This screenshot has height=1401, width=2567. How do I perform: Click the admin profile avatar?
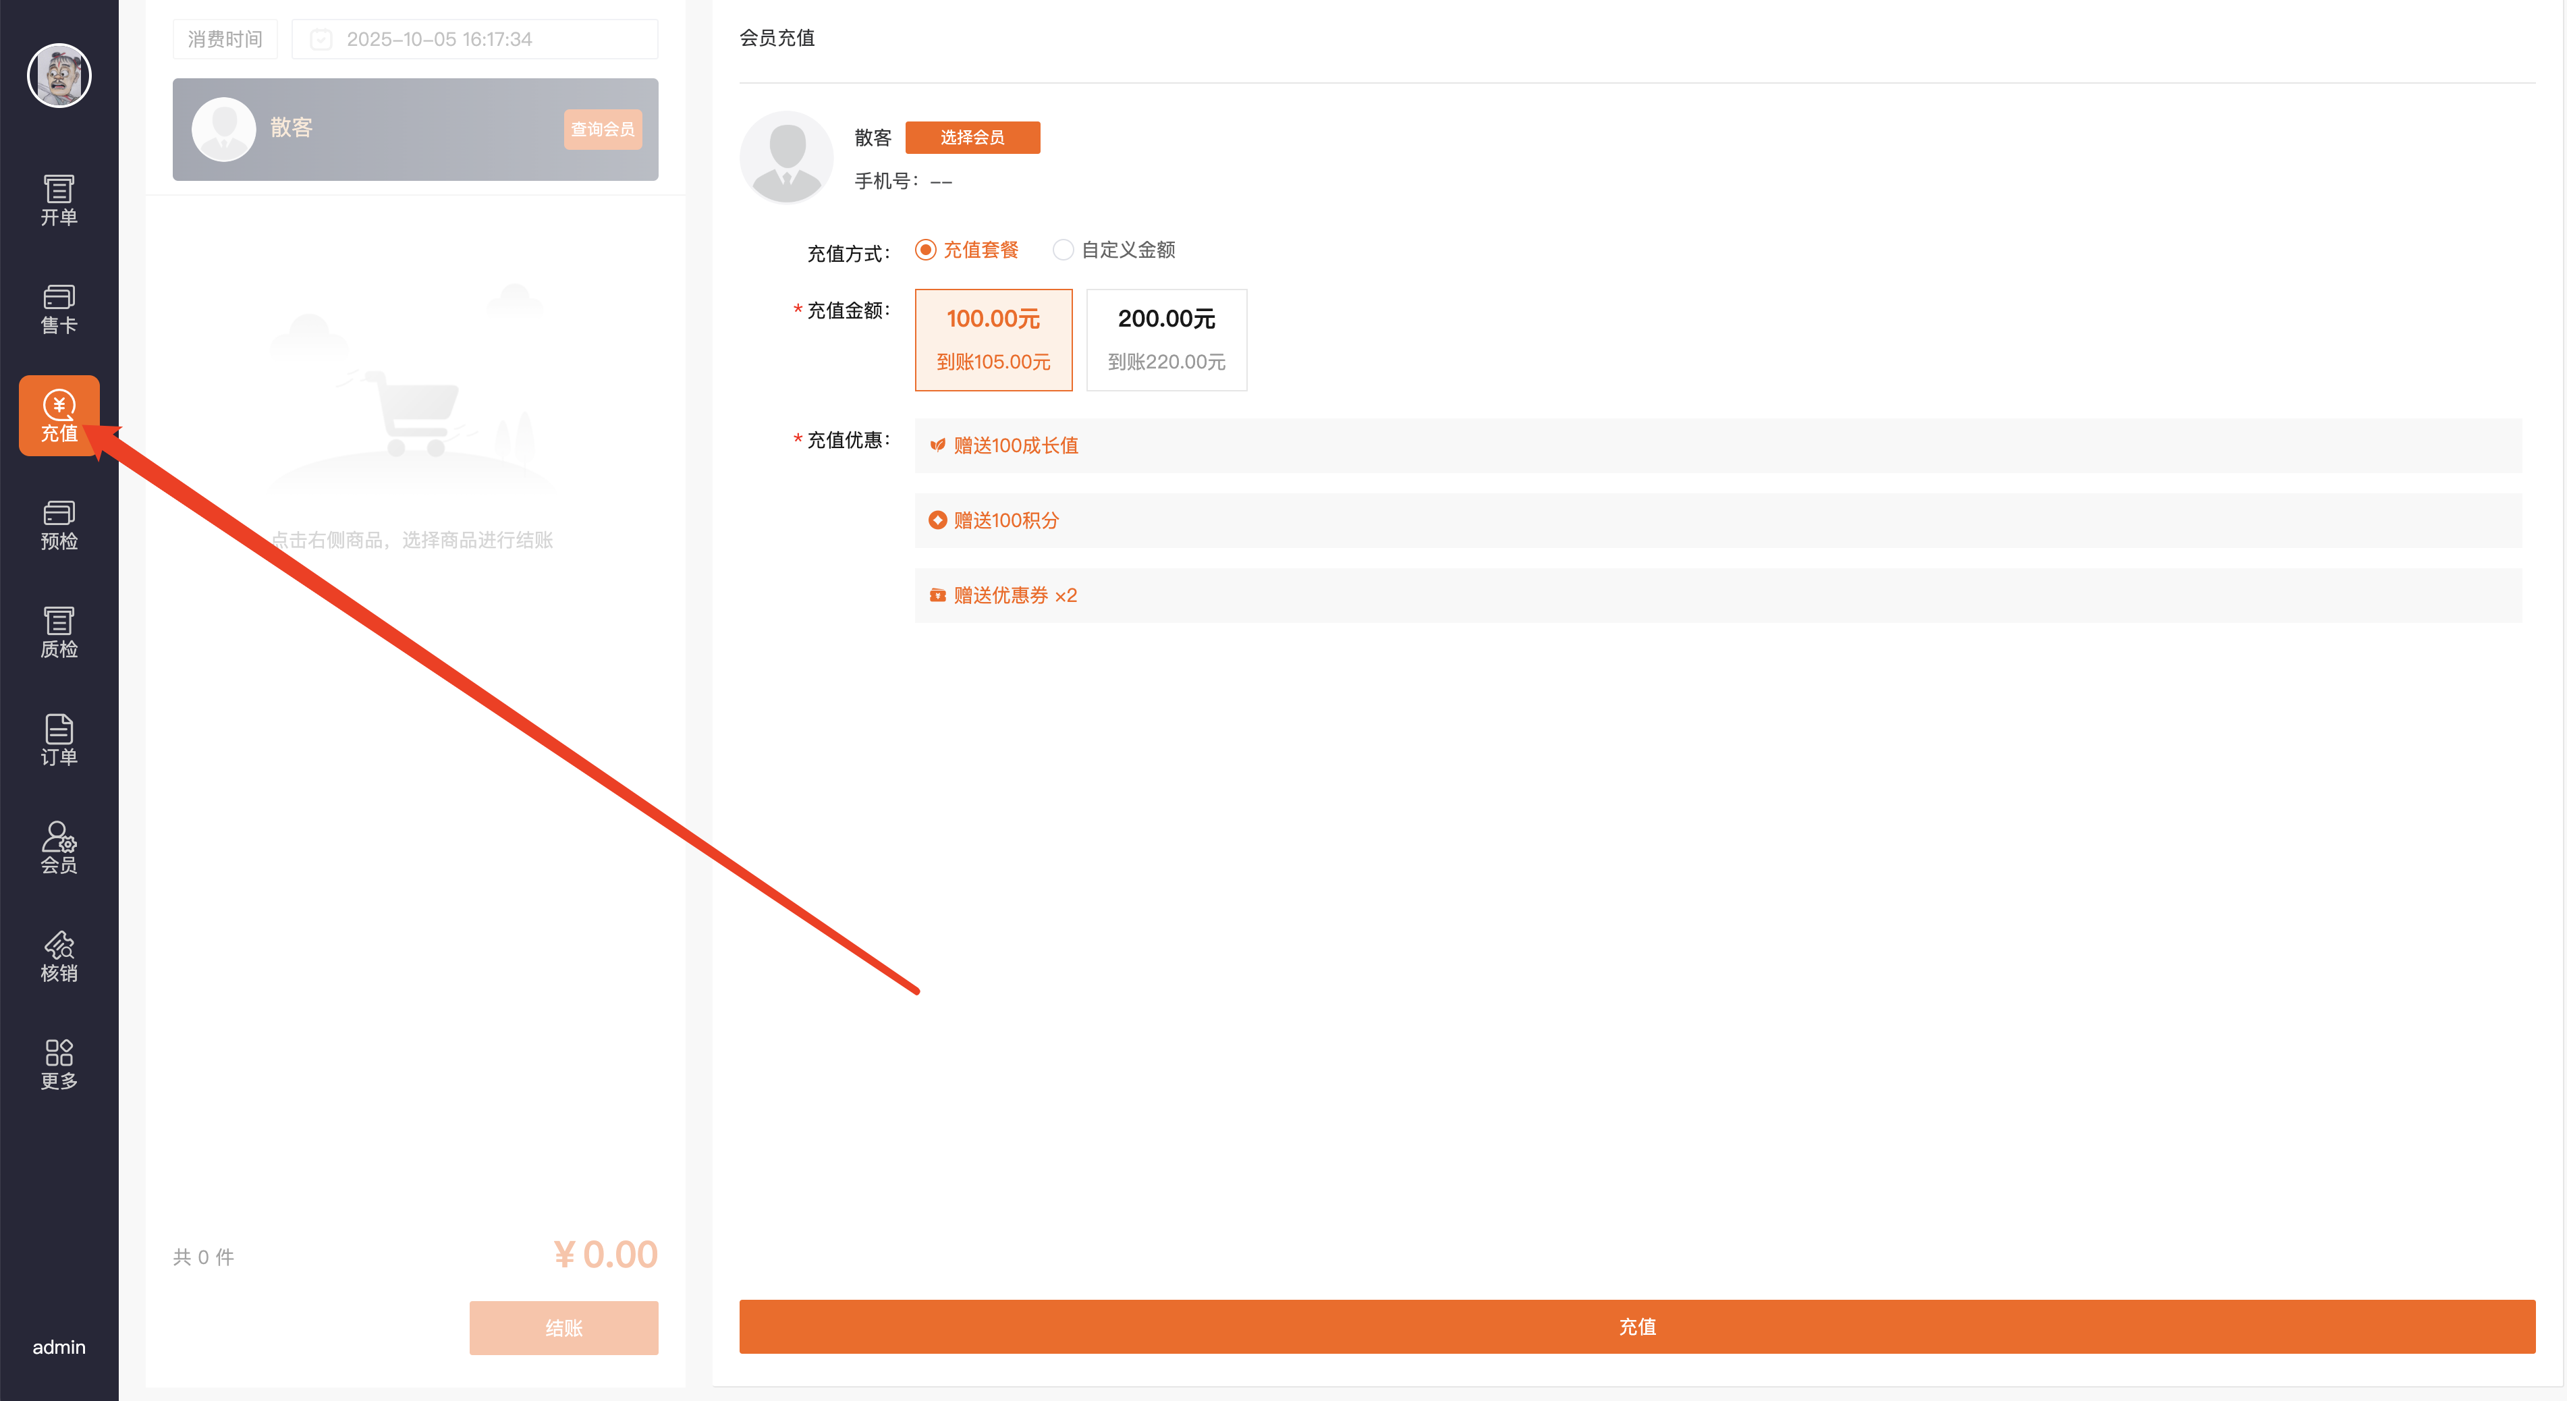[x=59, y=76]
